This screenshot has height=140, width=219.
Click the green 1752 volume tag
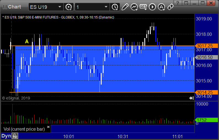tap(206, 120)
